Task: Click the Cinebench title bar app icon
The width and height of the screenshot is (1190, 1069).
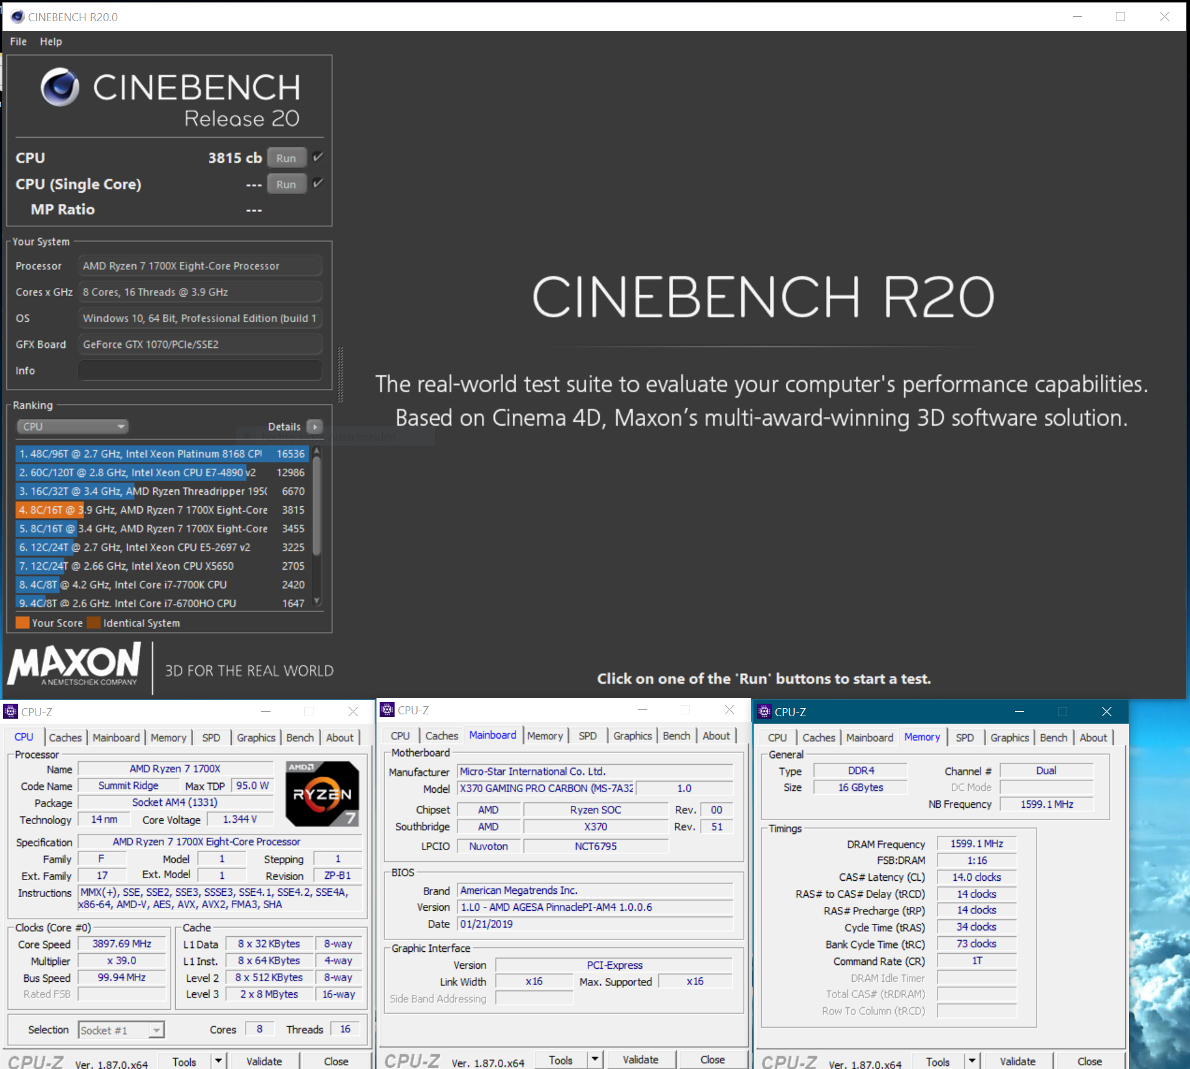Action: [17, 17]
